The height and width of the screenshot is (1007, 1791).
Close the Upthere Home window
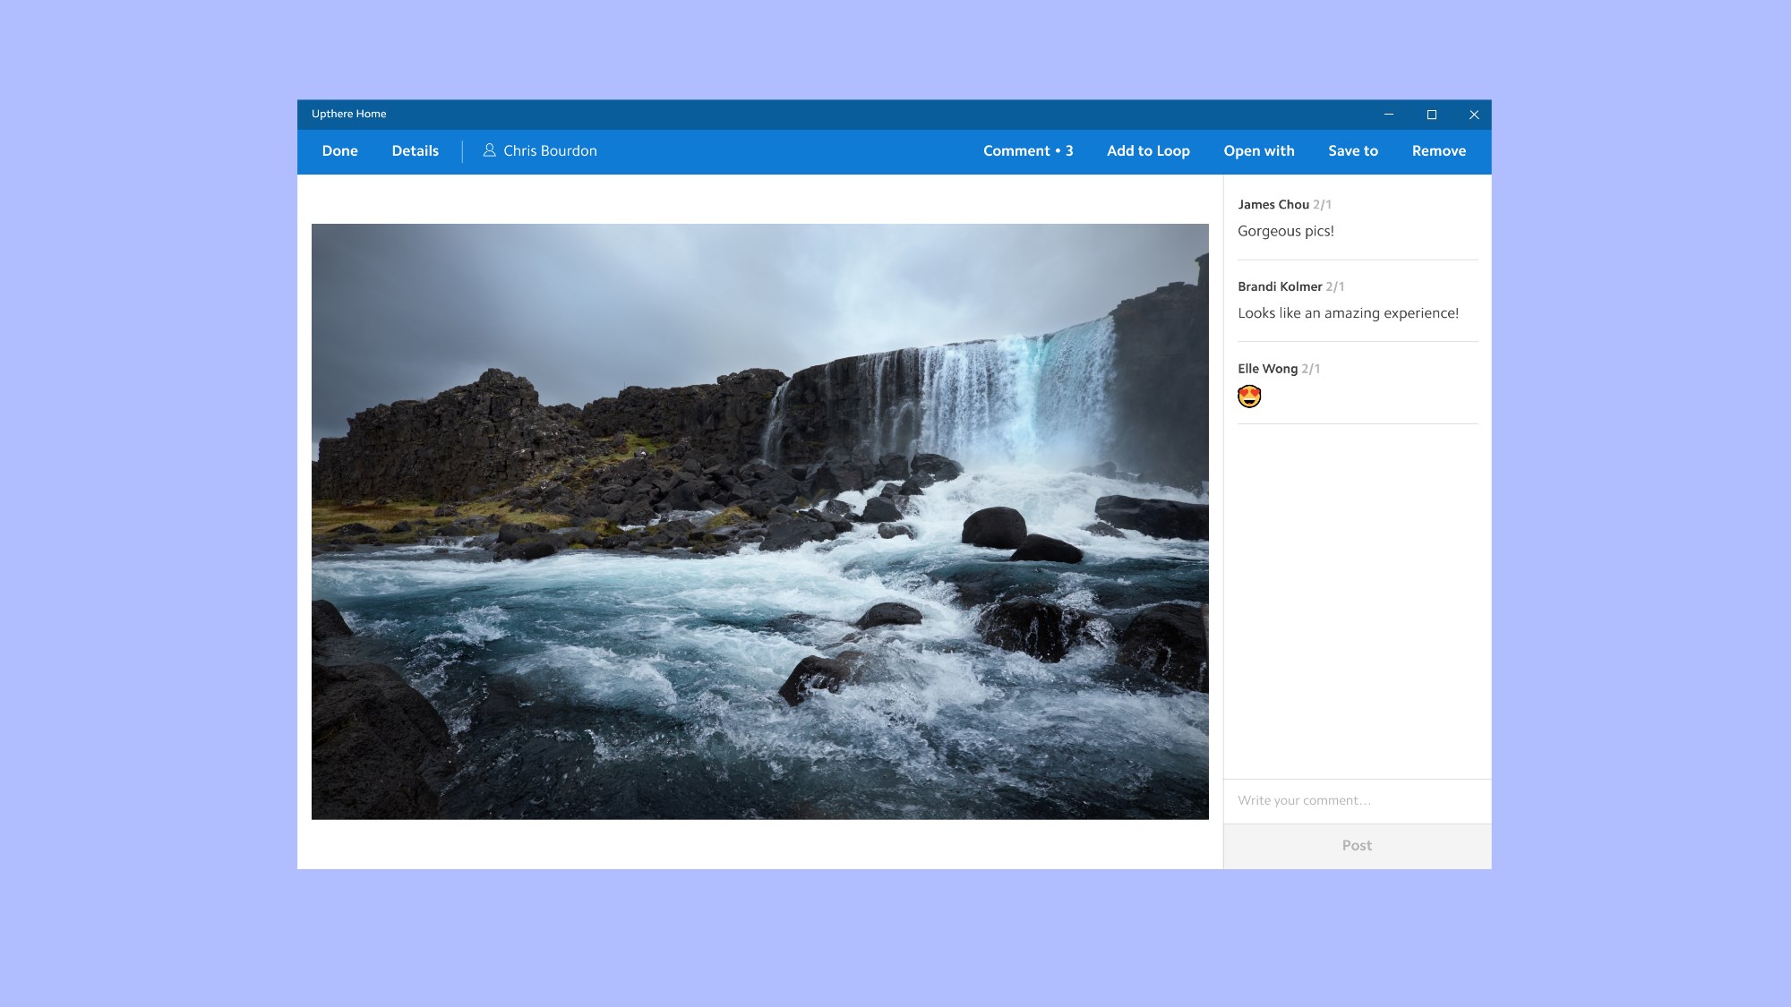pos(1473,115)
